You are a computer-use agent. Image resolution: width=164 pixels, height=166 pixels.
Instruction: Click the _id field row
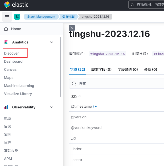tap(116, 138)
